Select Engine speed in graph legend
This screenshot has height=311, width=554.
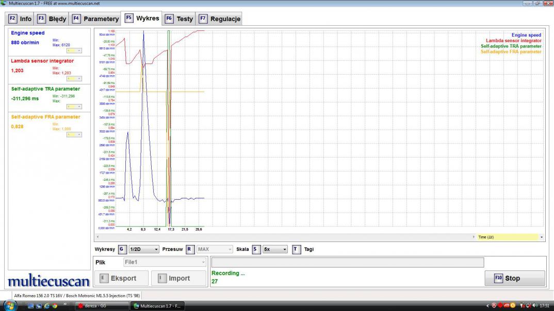[x=526, y=35]
